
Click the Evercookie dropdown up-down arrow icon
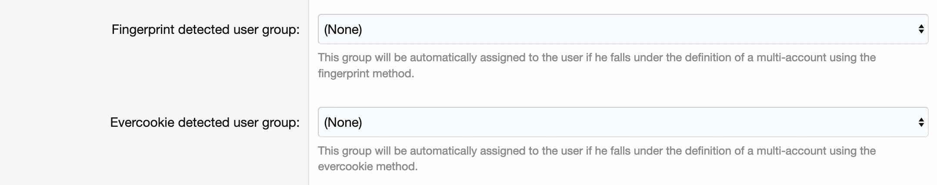point(920,122)
